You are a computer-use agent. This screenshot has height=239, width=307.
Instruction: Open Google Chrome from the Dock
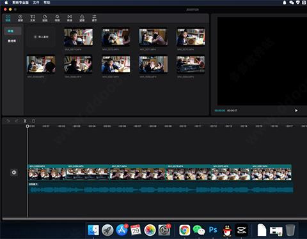[185, 230]
